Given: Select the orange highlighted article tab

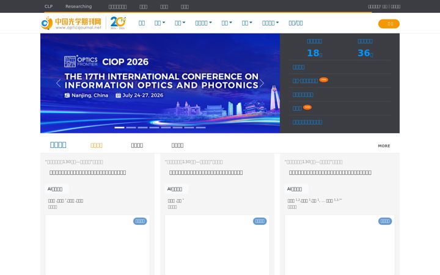Looking at the screenshot, I should [97, 145].
